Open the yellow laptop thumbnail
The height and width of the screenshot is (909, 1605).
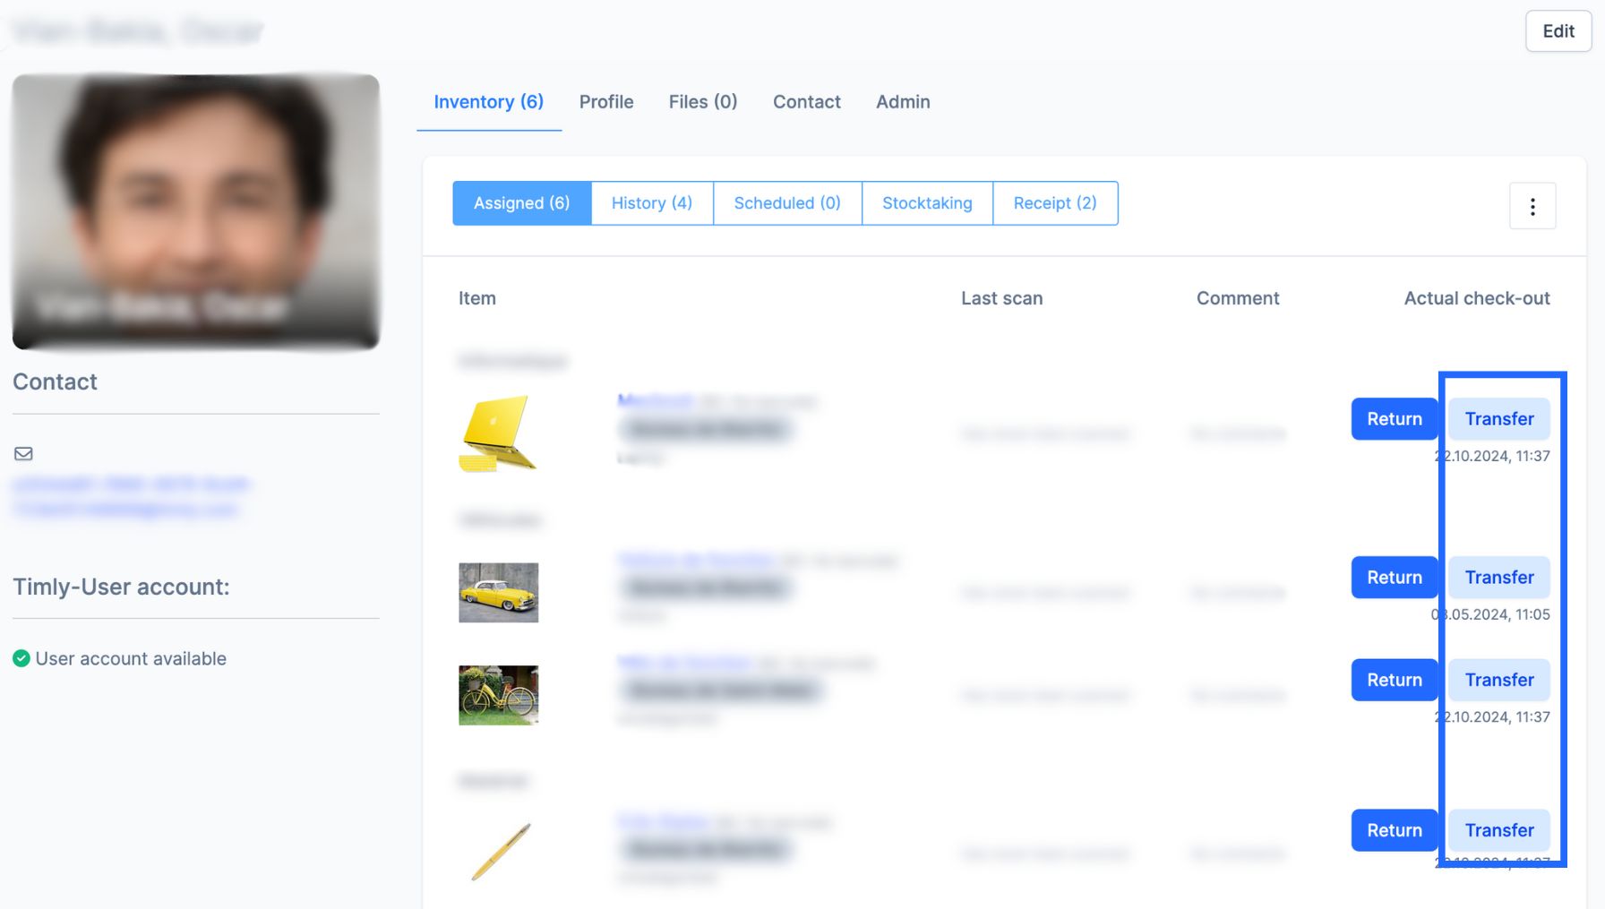(x=498, y=433)
